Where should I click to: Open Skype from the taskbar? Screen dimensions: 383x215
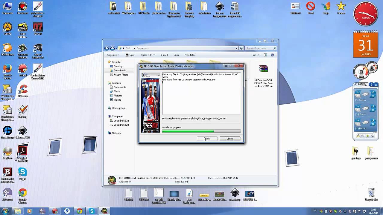point(92,211)
